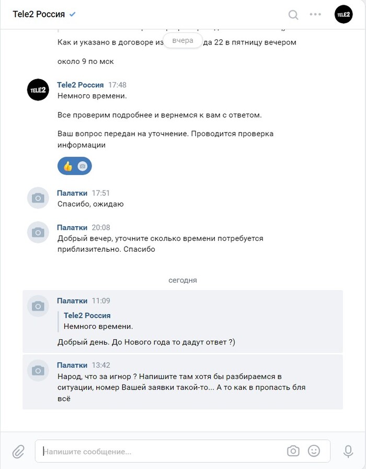Select the message sent at 13:42

point(182,382)
